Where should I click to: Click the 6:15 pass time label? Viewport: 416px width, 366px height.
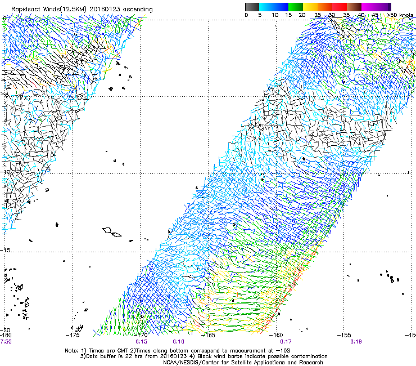(141, 342)
